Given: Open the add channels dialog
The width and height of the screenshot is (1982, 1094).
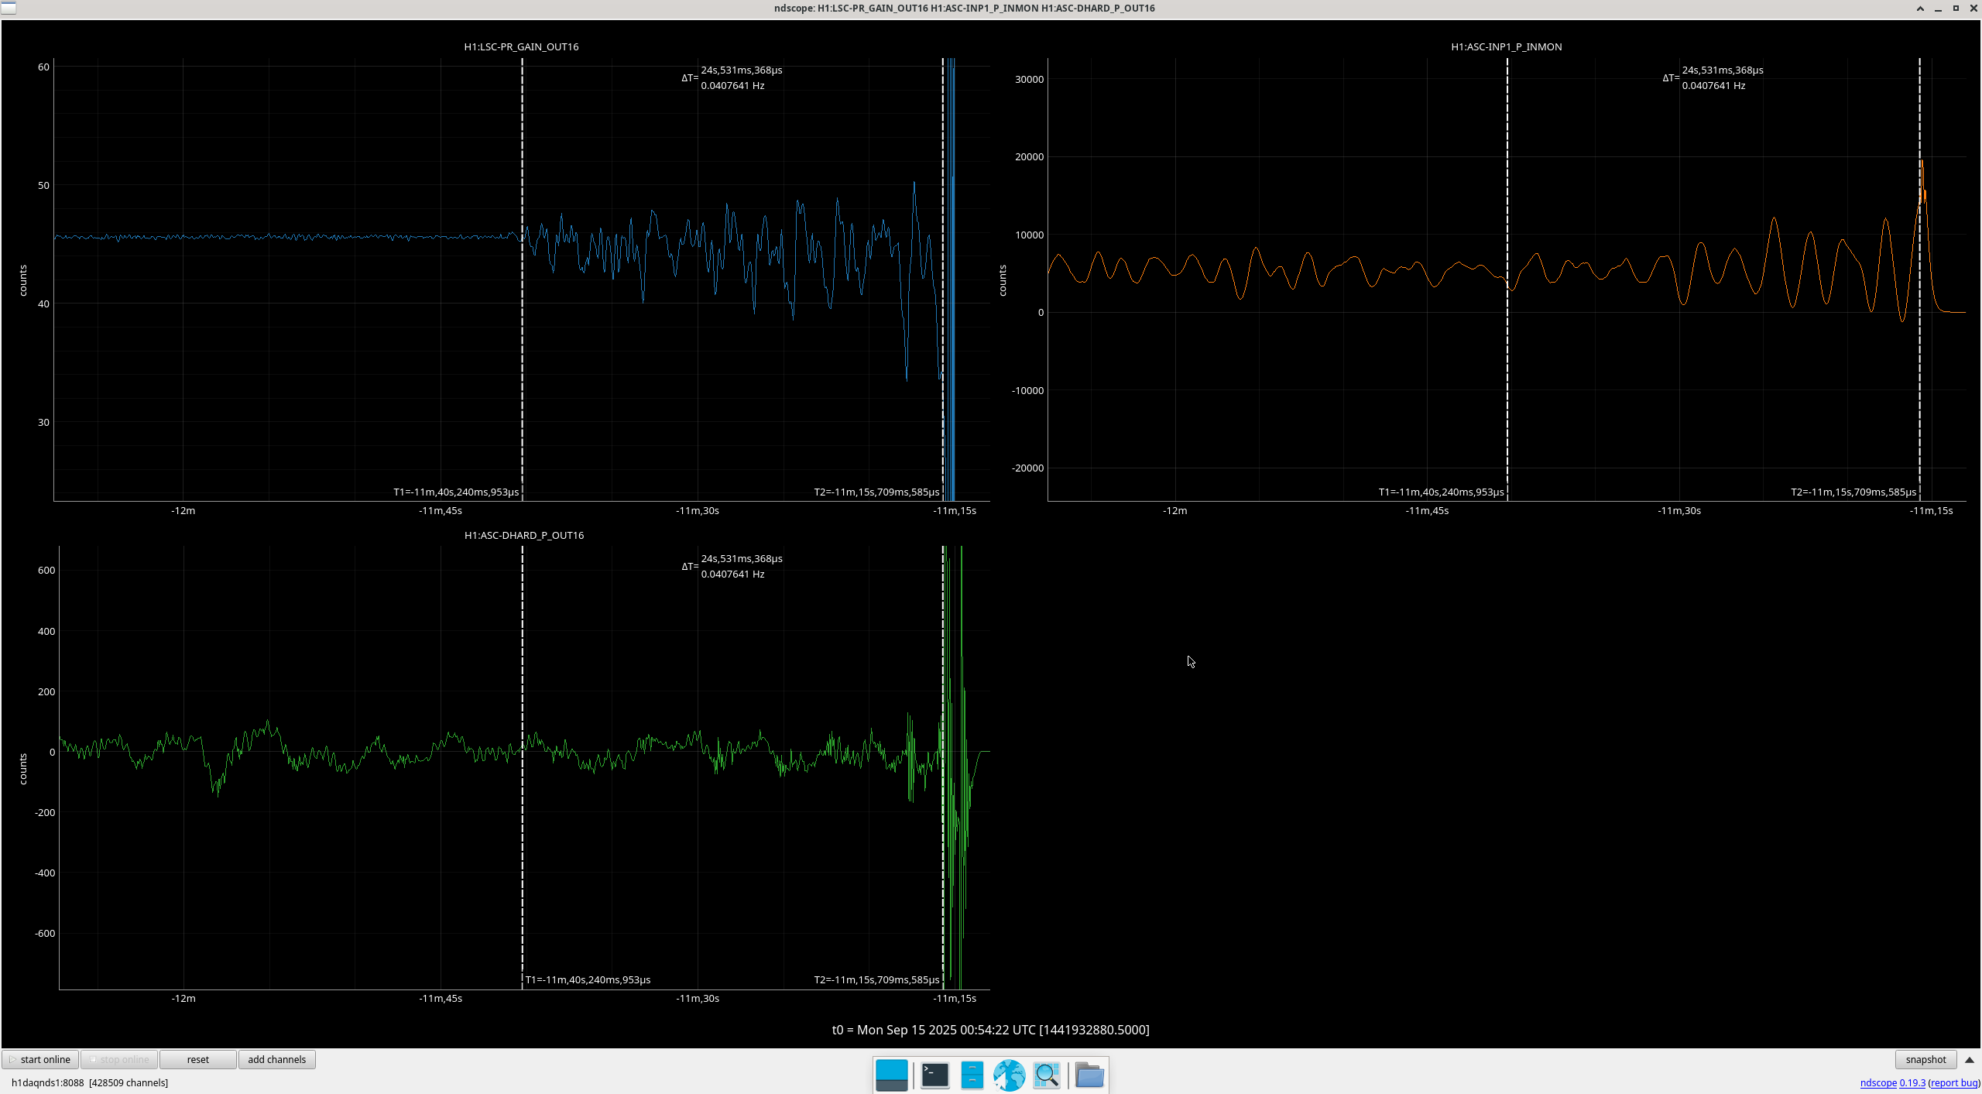Looking at the screenshot, I should tap(276, 1059).
